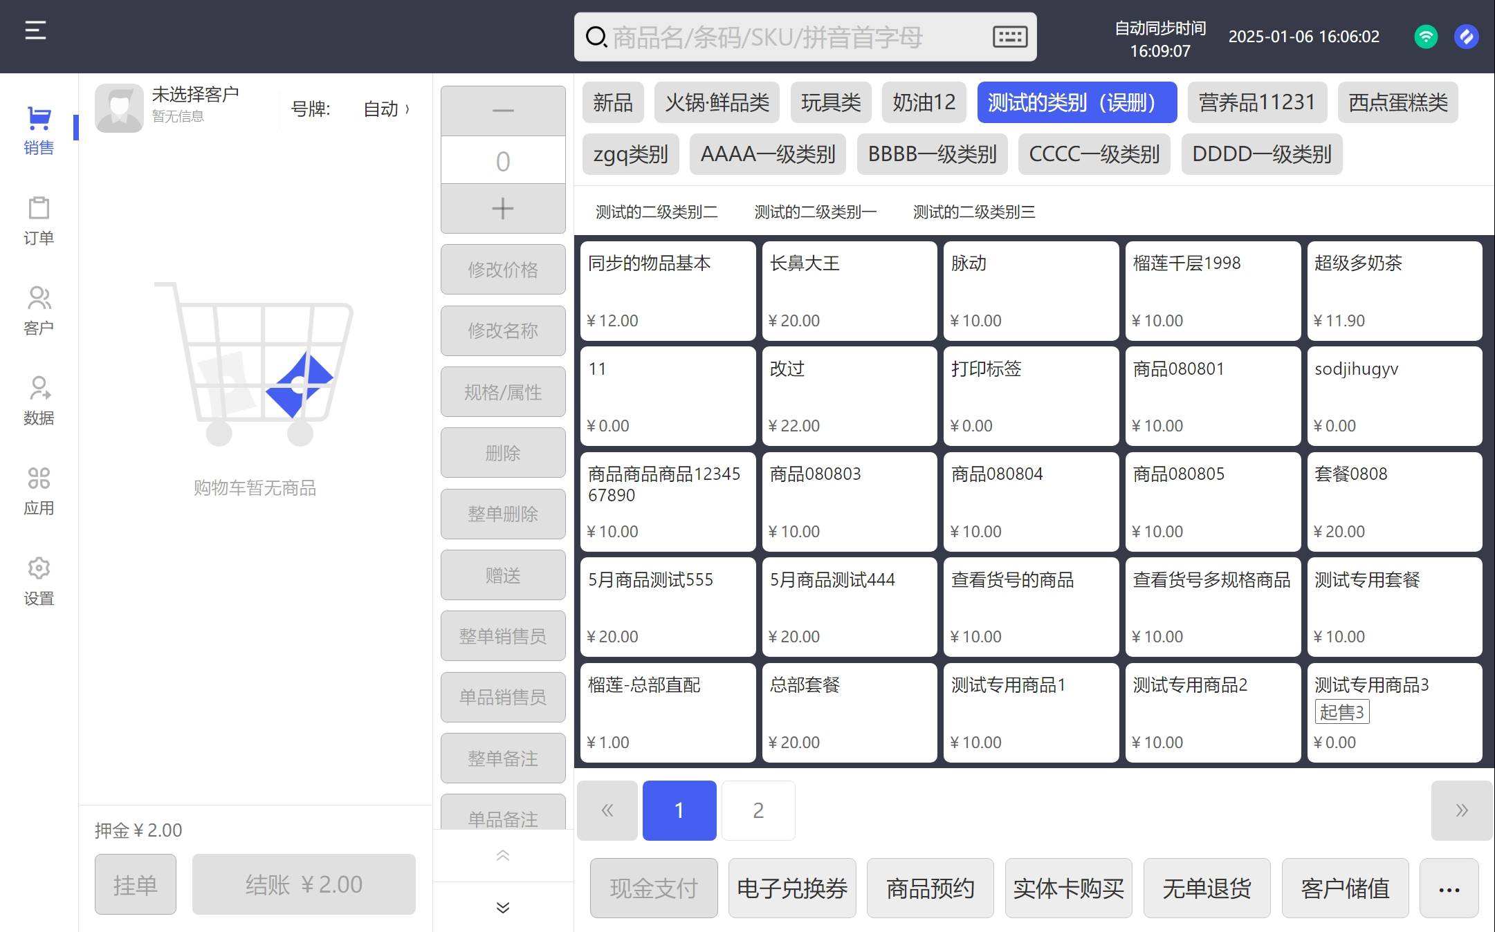1495x932 pixels.
Task: Click the 电子兑换券 button
Action: [792, 888]
